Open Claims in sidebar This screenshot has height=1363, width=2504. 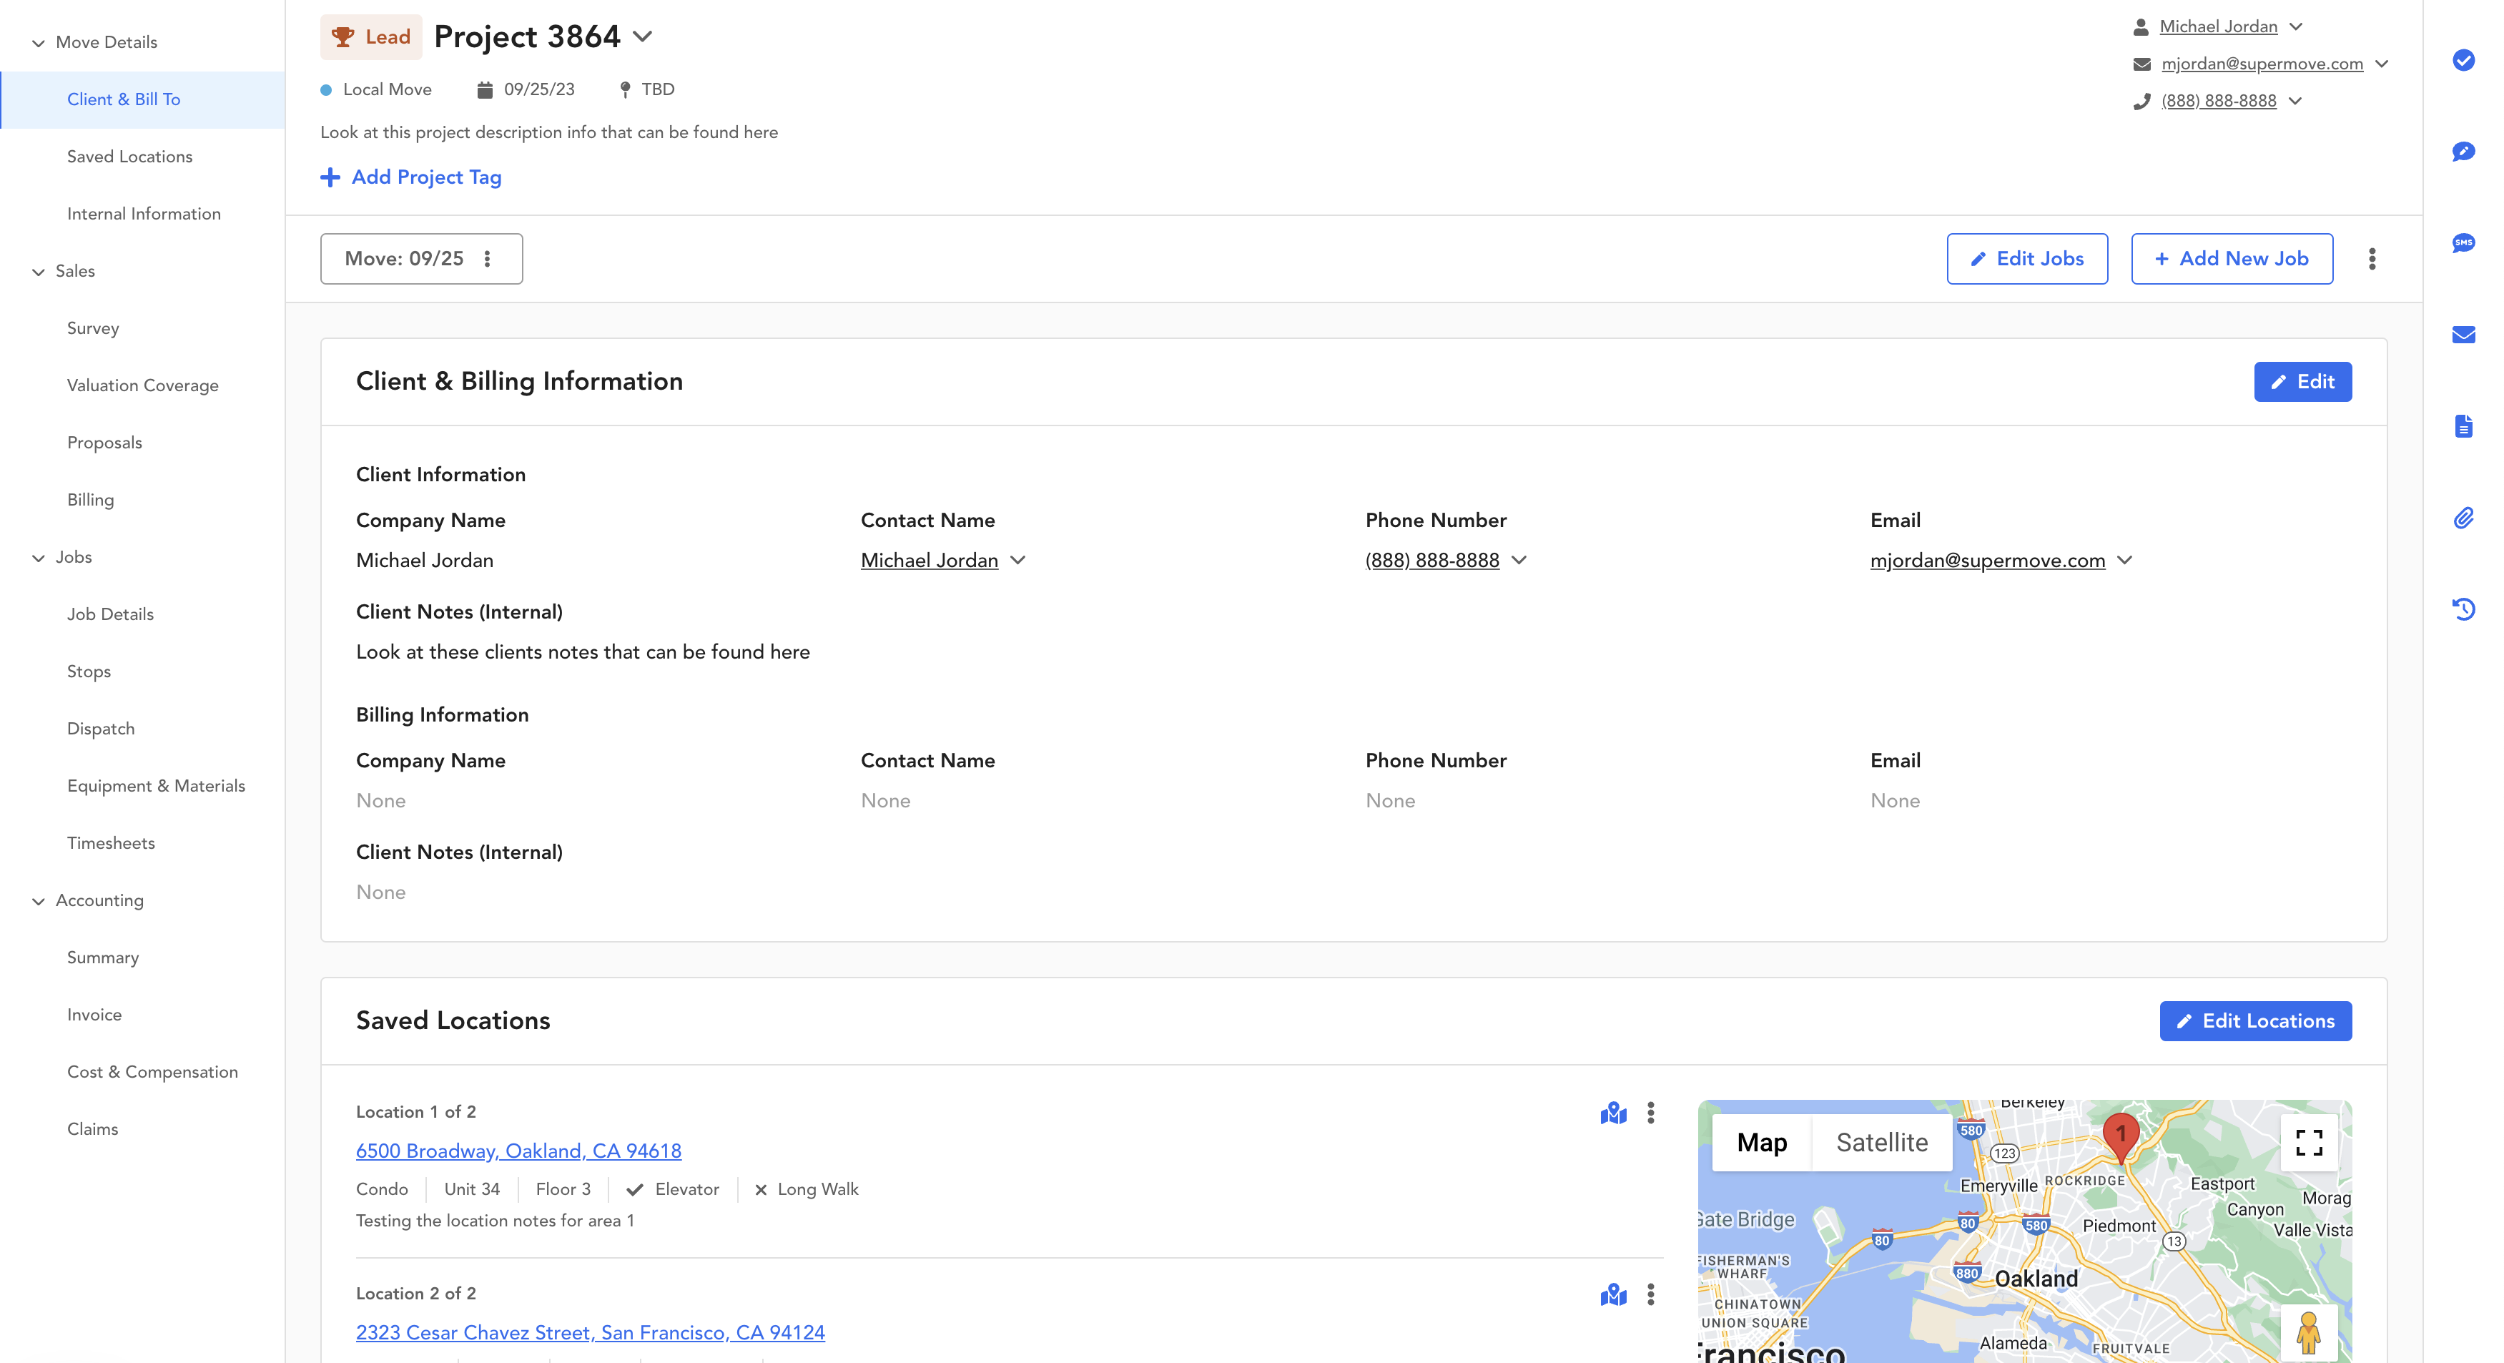point(92,1130)
